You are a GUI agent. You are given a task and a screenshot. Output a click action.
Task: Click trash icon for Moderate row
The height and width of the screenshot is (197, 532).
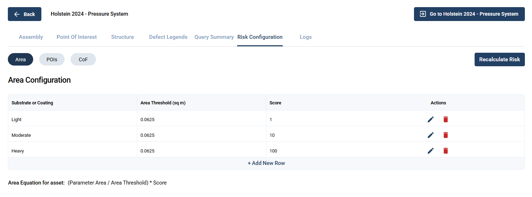click(446, 135)
